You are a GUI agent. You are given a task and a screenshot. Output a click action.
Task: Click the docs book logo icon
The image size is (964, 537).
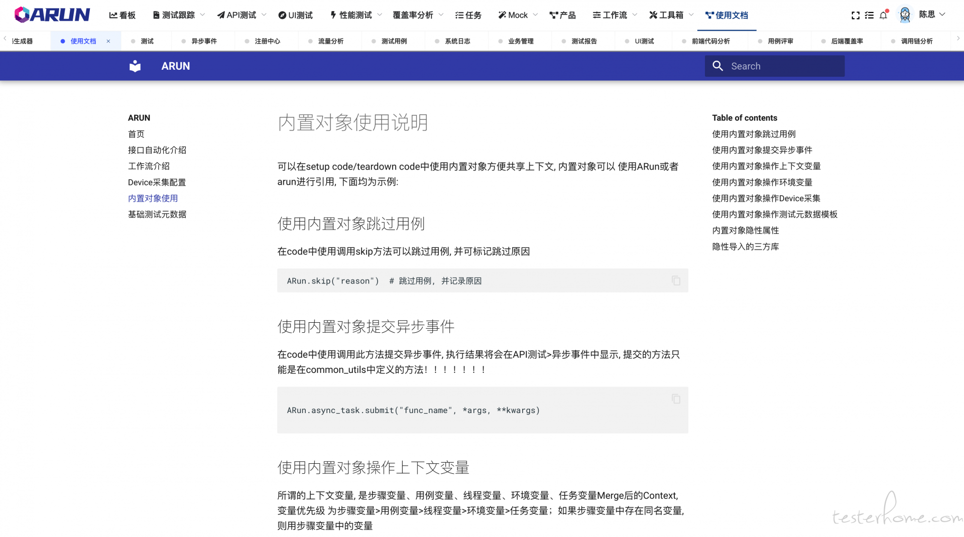[x=135, y=66]
